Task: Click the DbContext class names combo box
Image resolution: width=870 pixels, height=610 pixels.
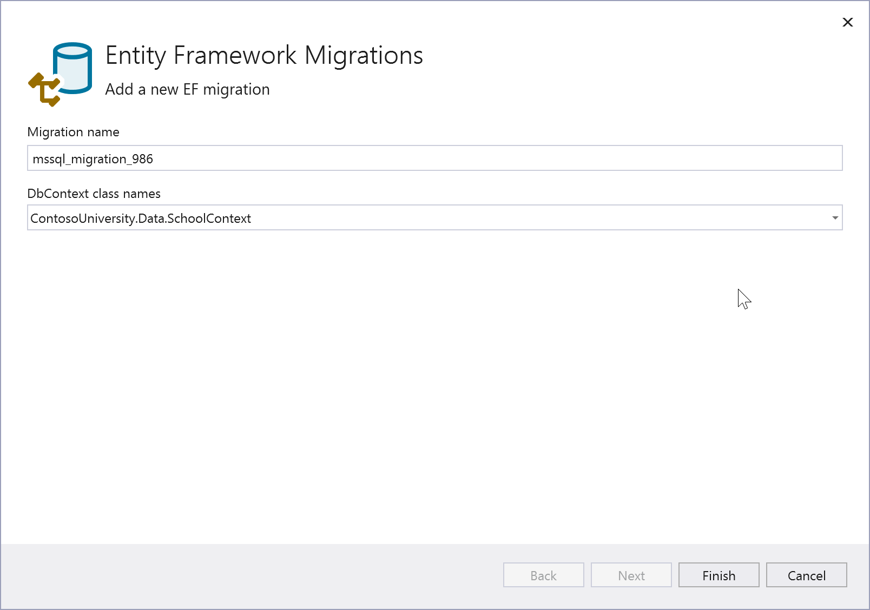Action: 379,218
